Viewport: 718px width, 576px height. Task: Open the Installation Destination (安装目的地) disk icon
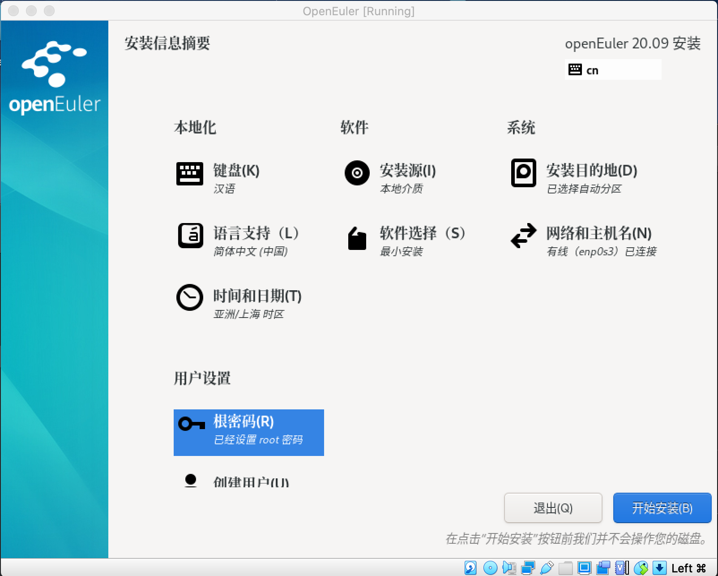click(523, 173)
